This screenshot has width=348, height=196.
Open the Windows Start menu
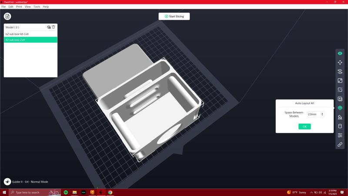click(4, 193)
